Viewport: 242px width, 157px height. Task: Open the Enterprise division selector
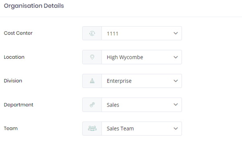tap(141, 81)
